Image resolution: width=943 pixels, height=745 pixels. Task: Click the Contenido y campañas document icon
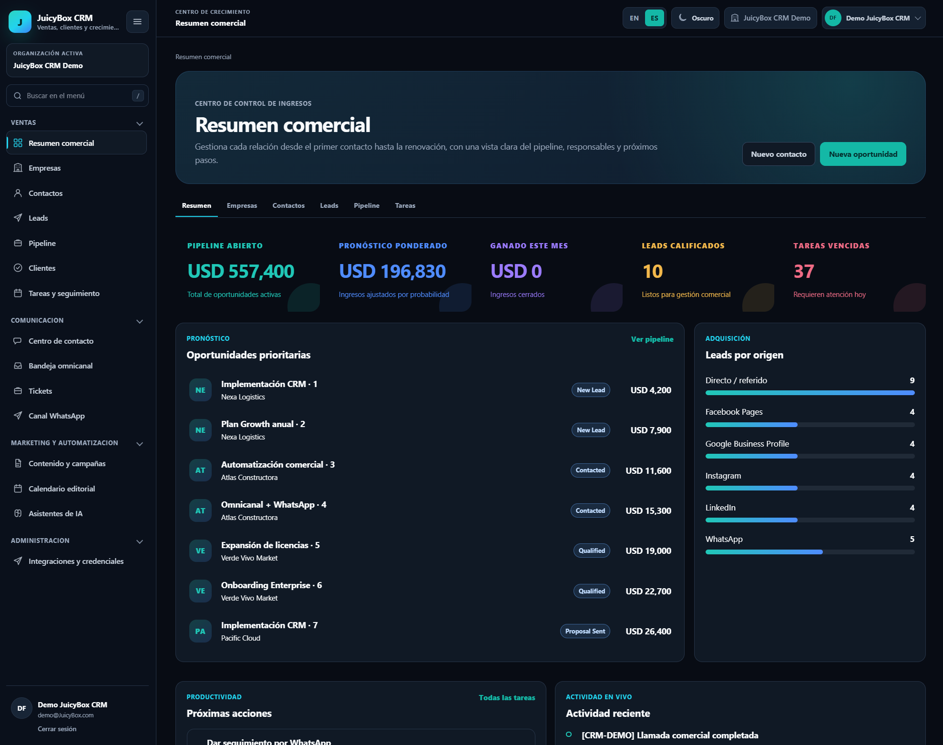pyautogui.click(x=18, y=463)
